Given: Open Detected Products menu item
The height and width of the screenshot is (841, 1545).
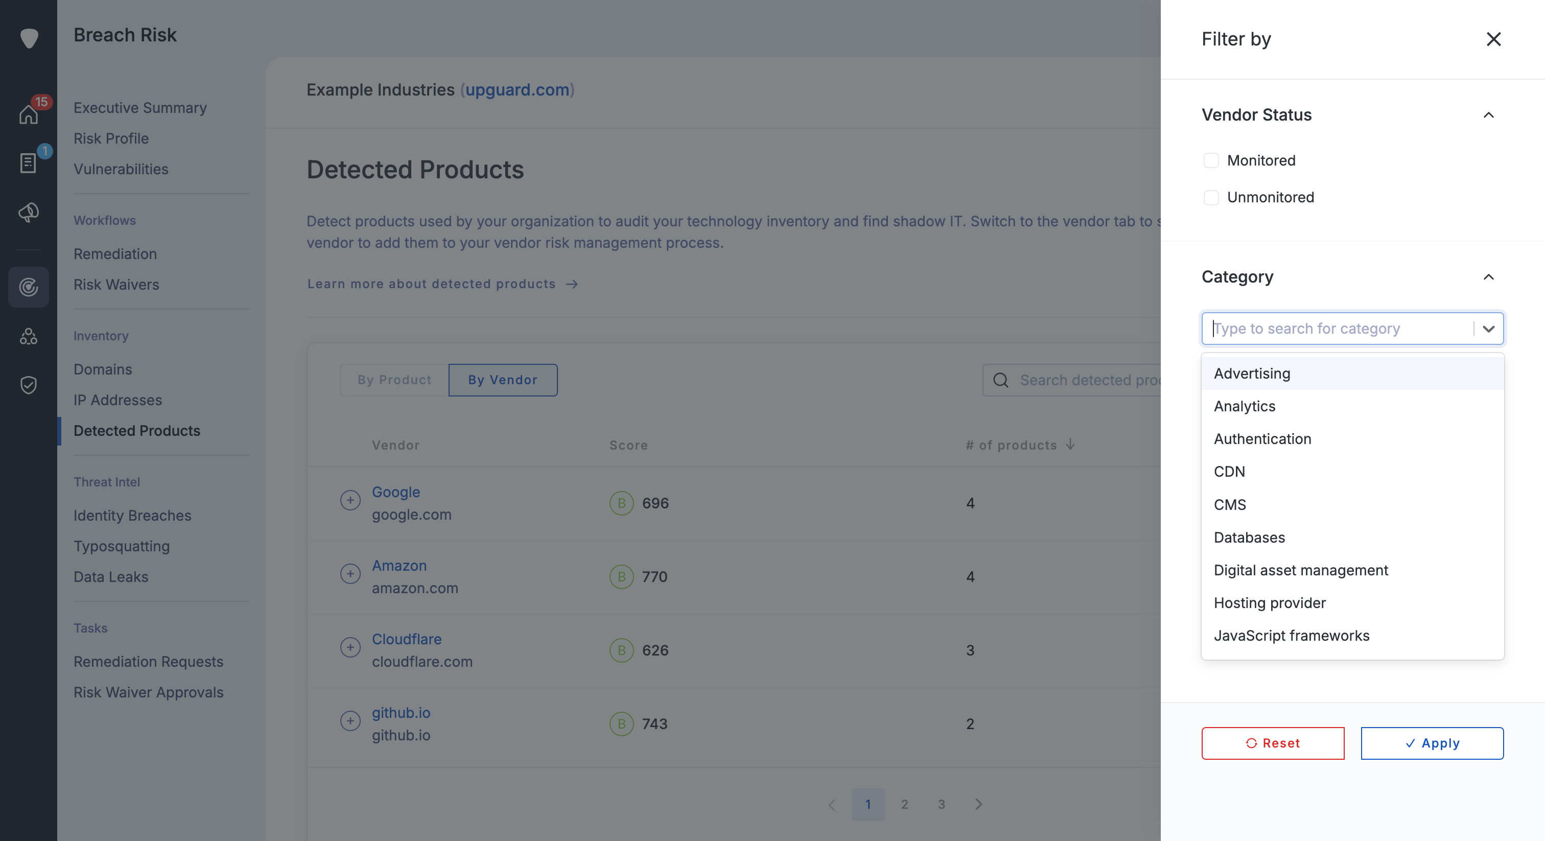Looking at the screenshot, I should pos(137,431).
